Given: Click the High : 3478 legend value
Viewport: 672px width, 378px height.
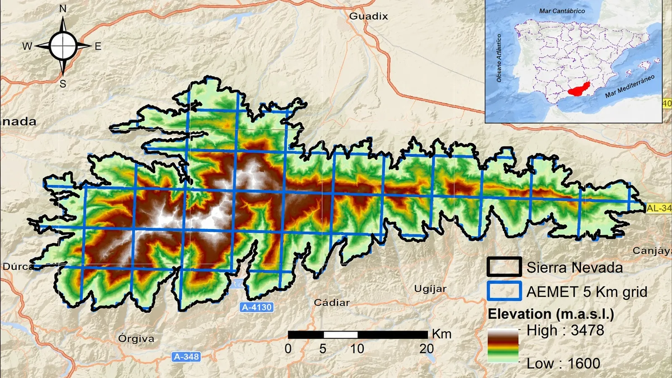Looking at the screenshot, I should [565, 331].
